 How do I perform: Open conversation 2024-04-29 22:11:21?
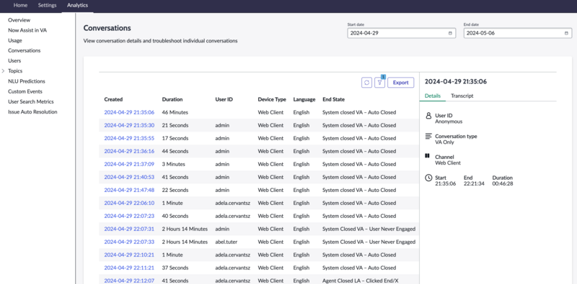tap(129, 267)
